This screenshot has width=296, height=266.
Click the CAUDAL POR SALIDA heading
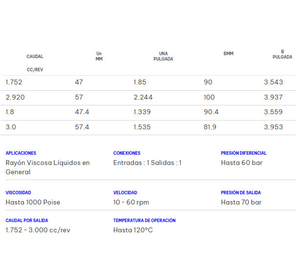click(x=27, y=221)
